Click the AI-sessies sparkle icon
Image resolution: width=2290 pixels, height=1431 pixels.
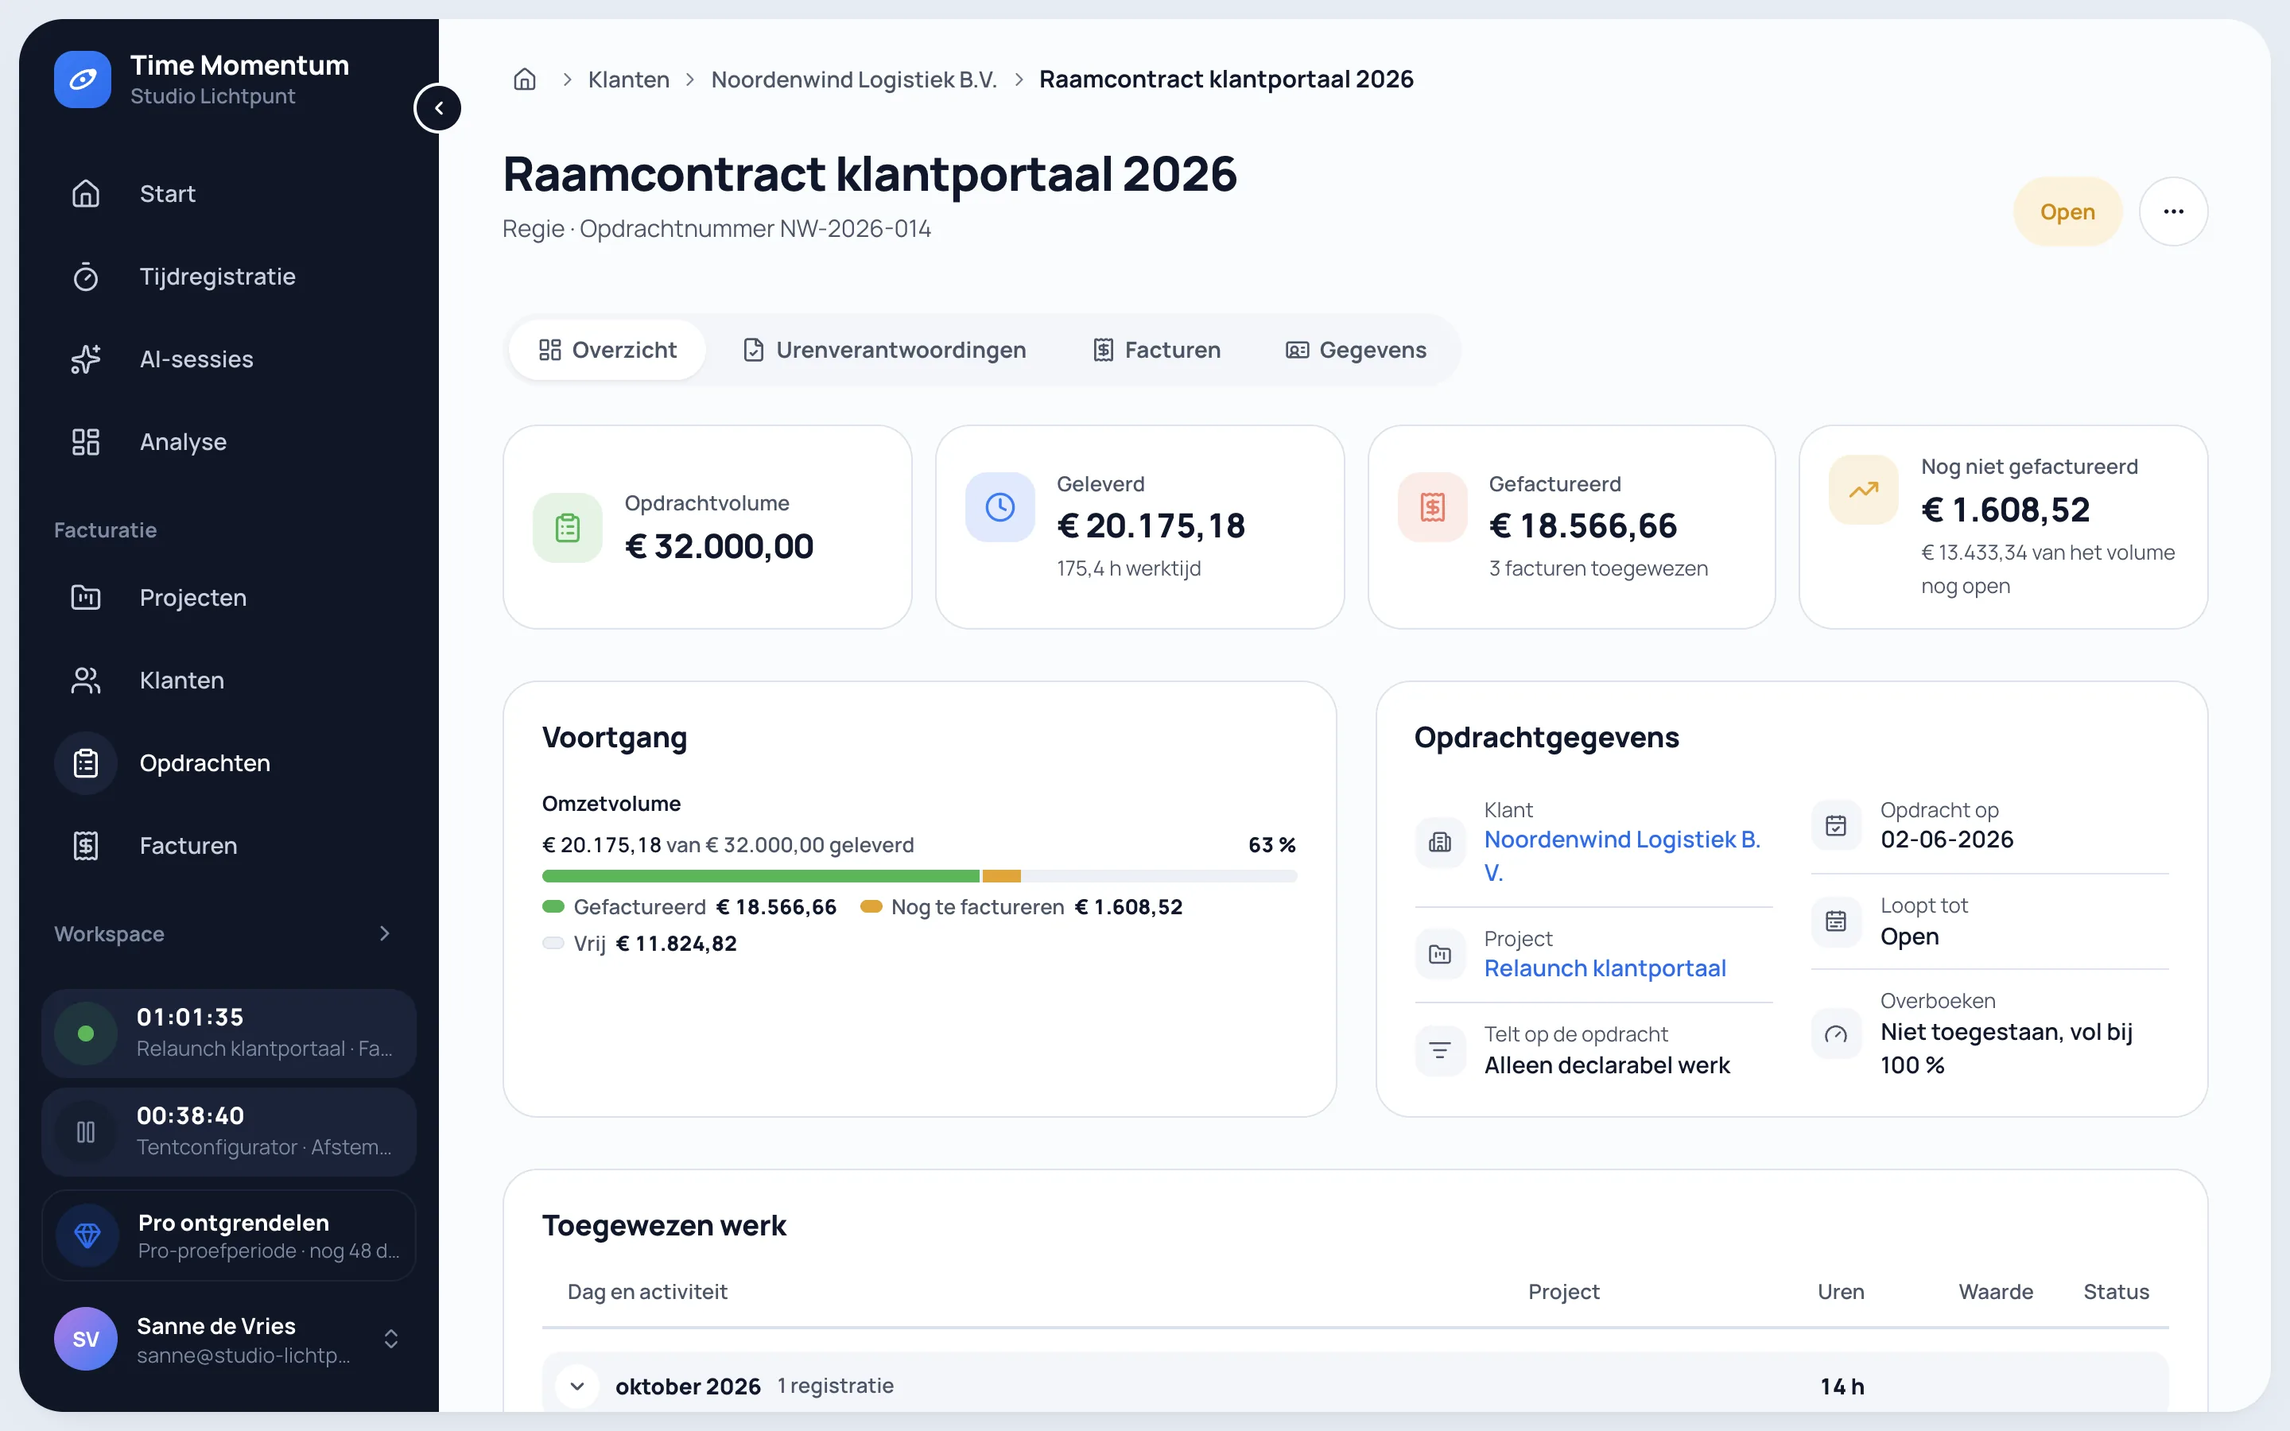click(86, 359)
